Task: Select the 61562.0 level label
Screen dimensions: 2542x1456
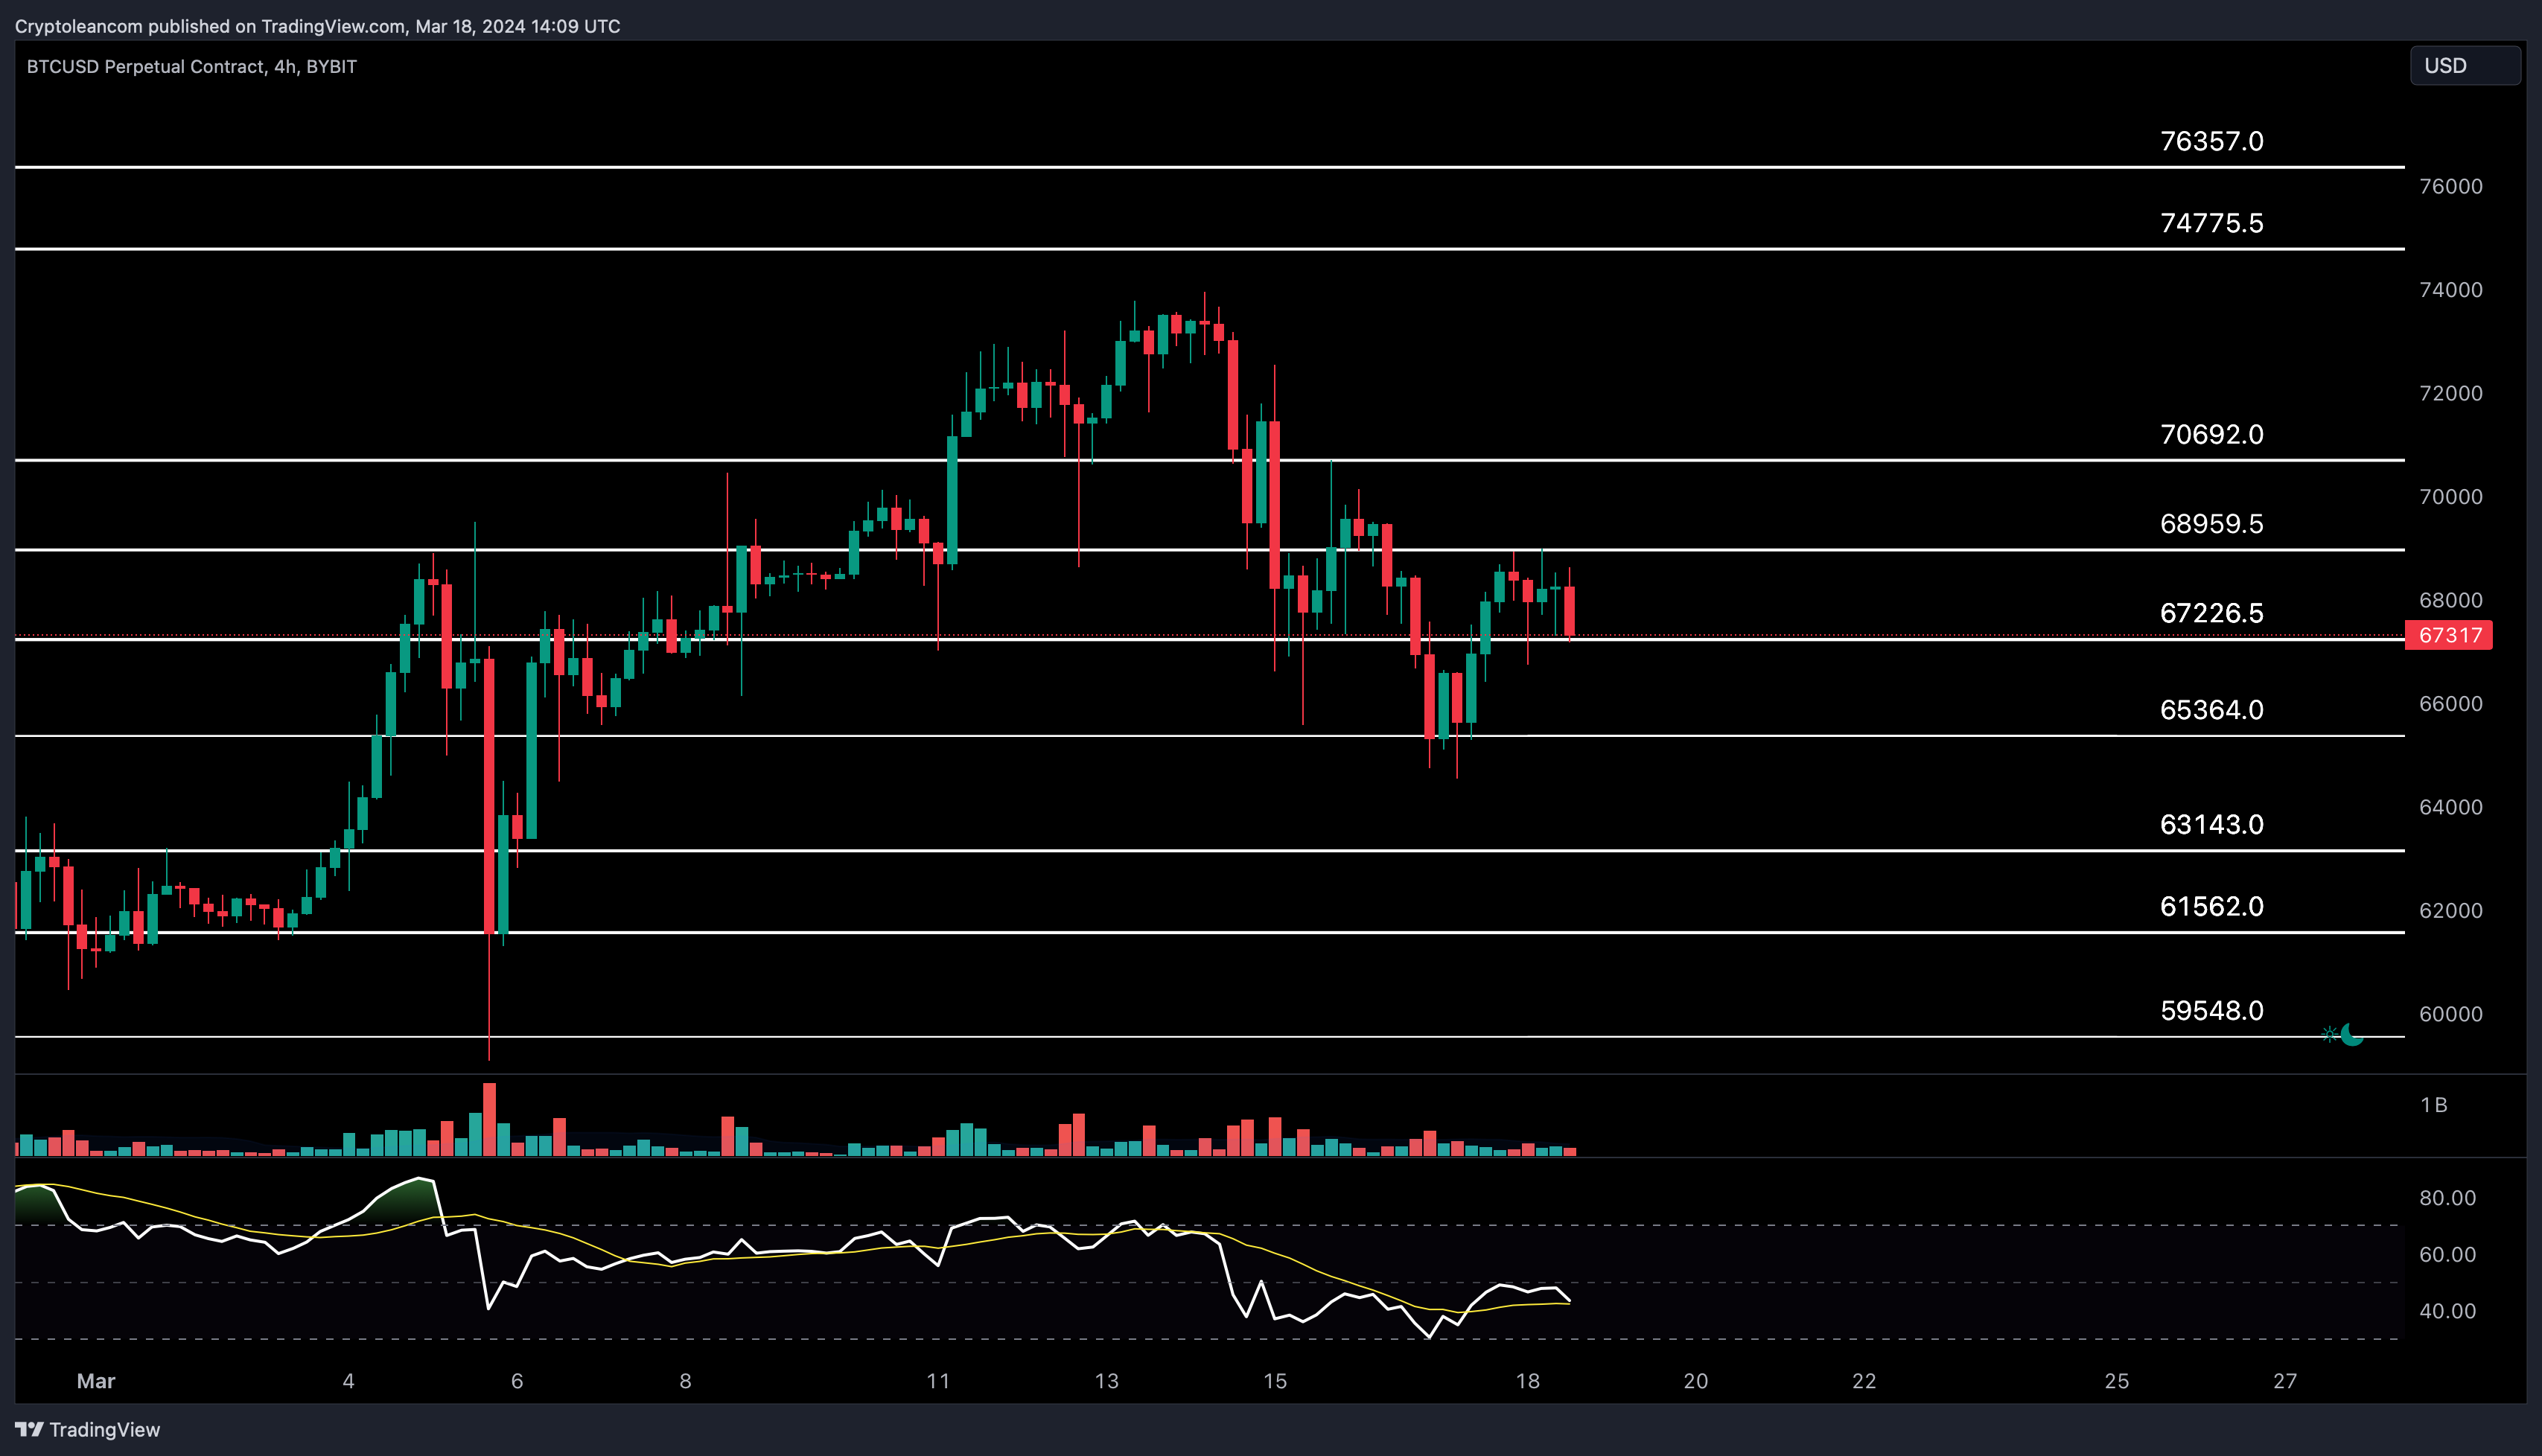Action: [x=2211, y=906]
